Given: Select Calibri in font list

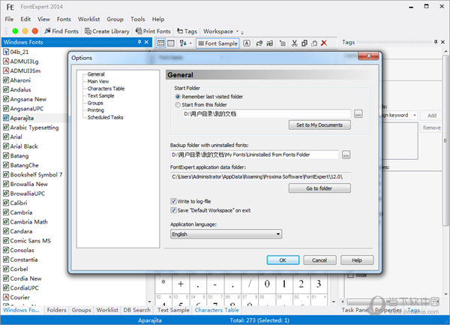Looking at the screenshot, I should (19, 203).
